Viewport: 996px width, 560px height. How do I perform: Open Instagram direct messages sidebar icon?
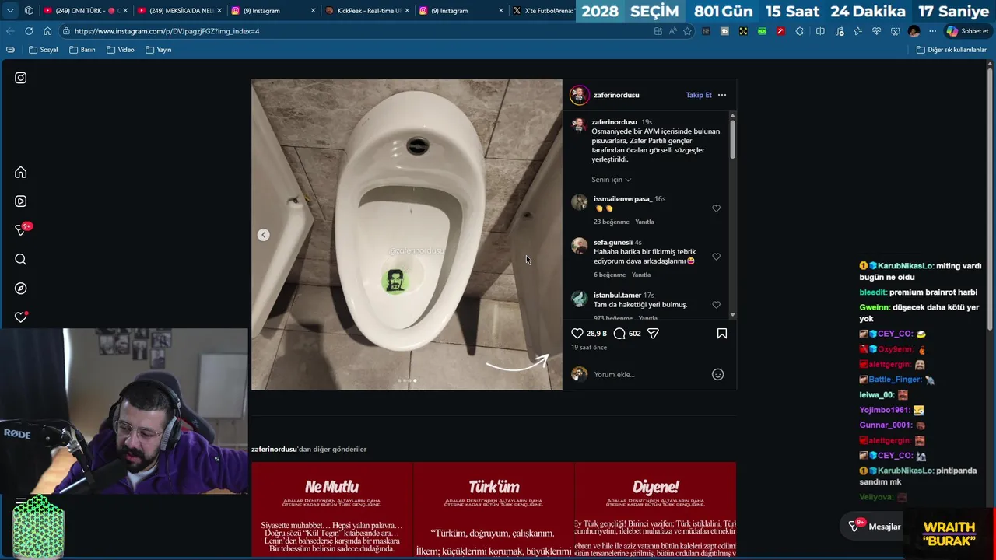21,230
